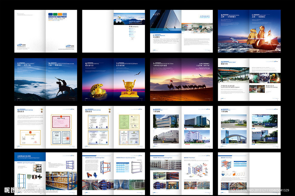The image size is (295, 196).
Task: Click the www.nipic.com website address
Action: (40, 191)
